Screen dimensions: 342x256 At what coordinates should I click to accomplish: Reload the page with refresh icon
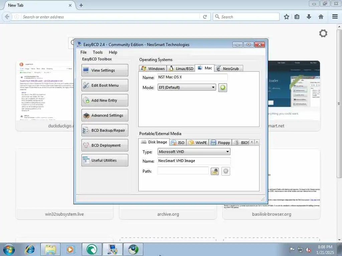click(205, 17)
